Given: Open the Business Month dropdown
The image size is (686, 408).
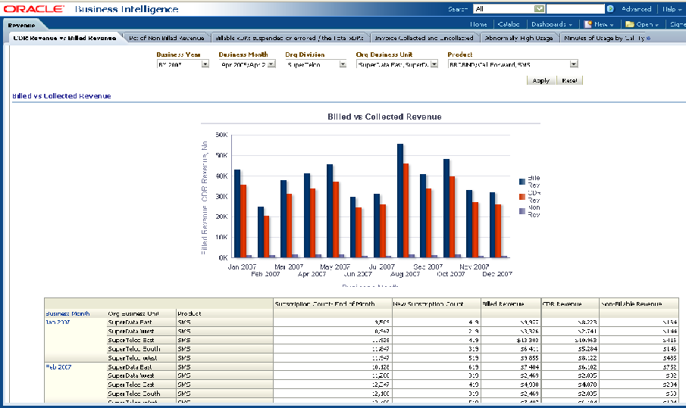Looking at the screenshot, I should click(x=271, y=64).
